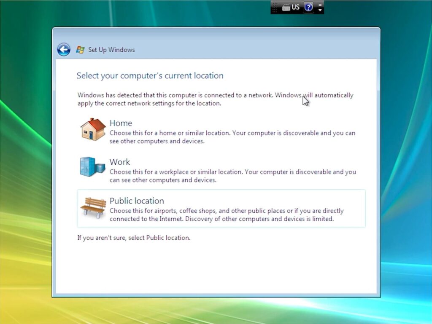
Task: Click the language bar dotted grip handle
Action: point(275,7)
